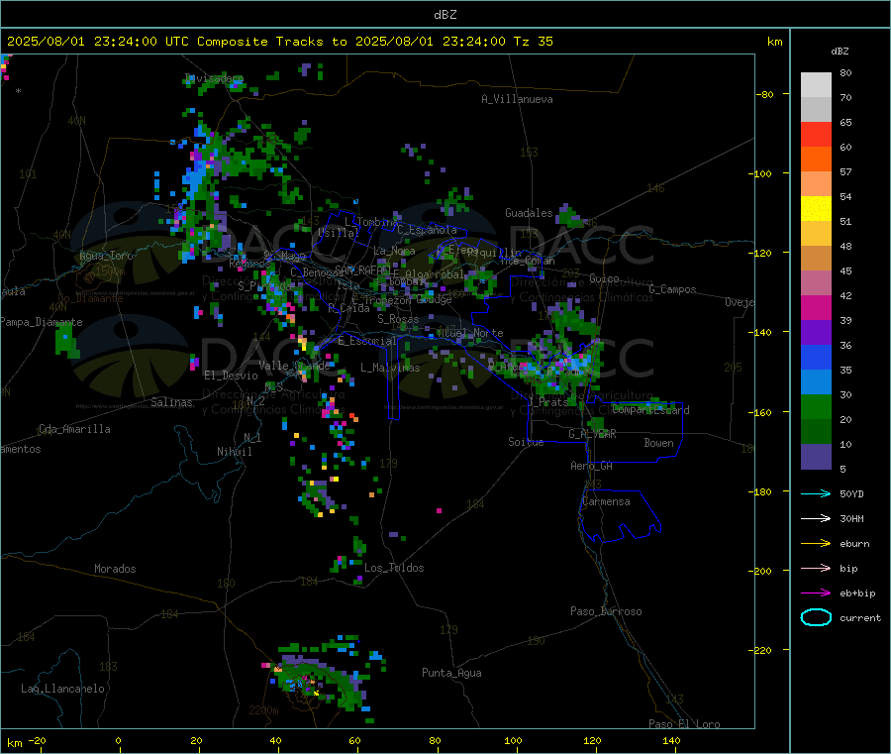Viewport: 891px width, 754px height.
Task: Click the L_Malvinas place label
Action: pyautogui.click(x=390, y=368)
